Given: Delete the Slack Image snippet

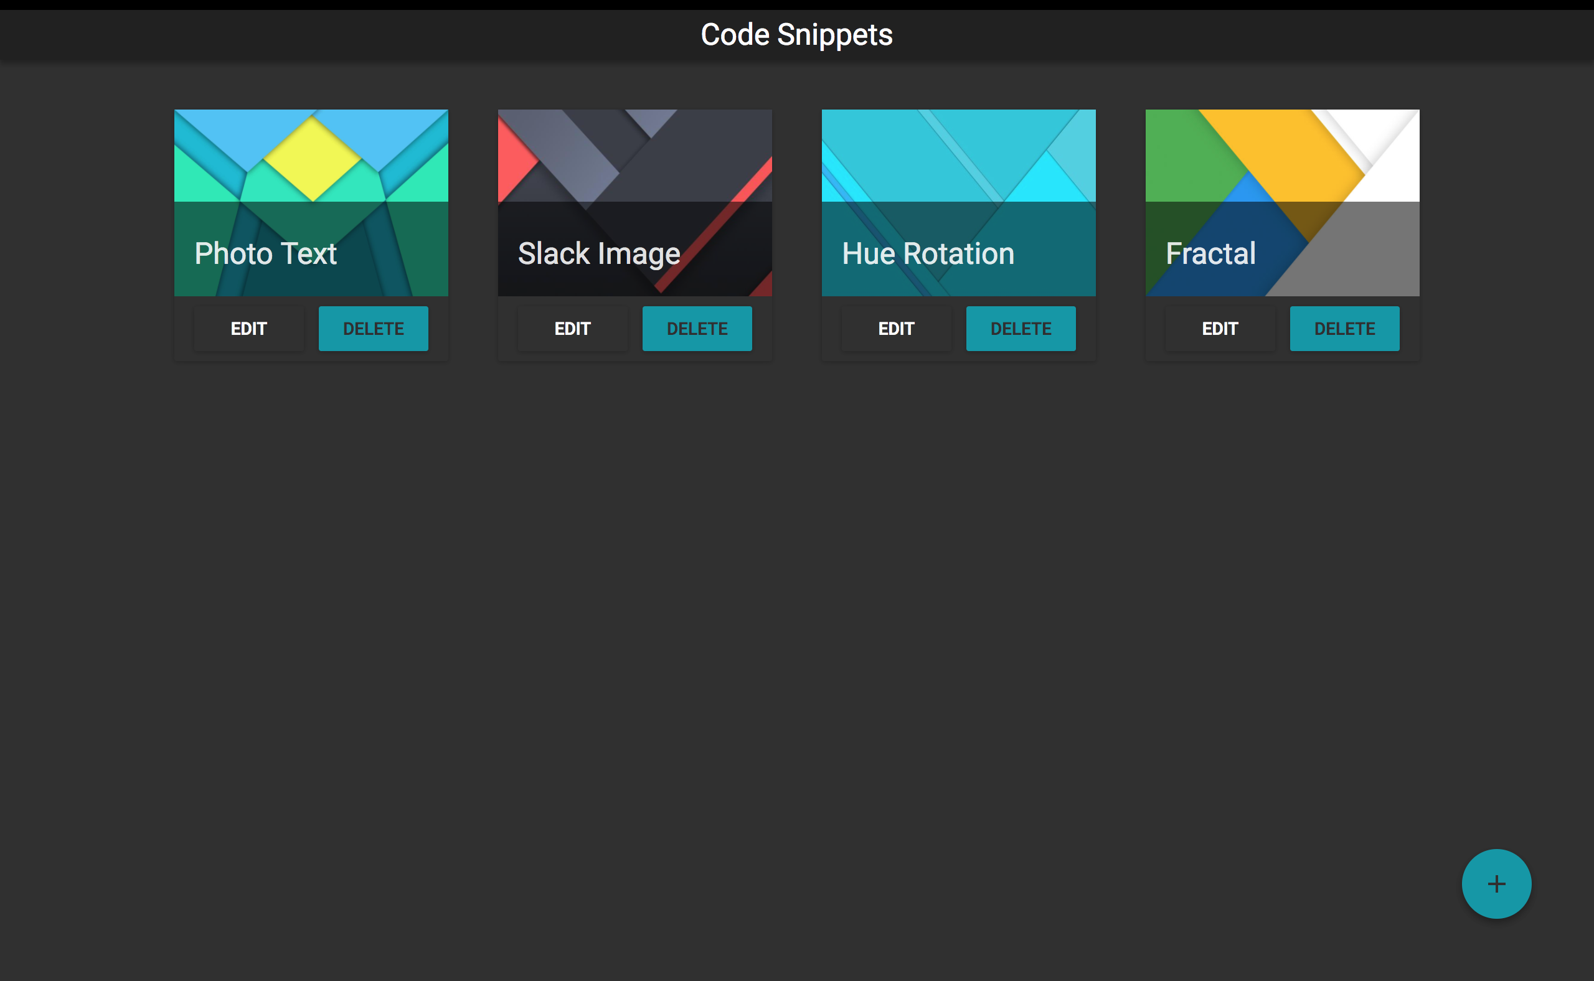Looking at the screenshot, I should click(697, 329).
